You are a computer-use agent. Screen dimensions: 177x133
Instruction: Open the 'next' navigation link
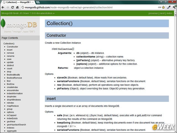[162, 13]
